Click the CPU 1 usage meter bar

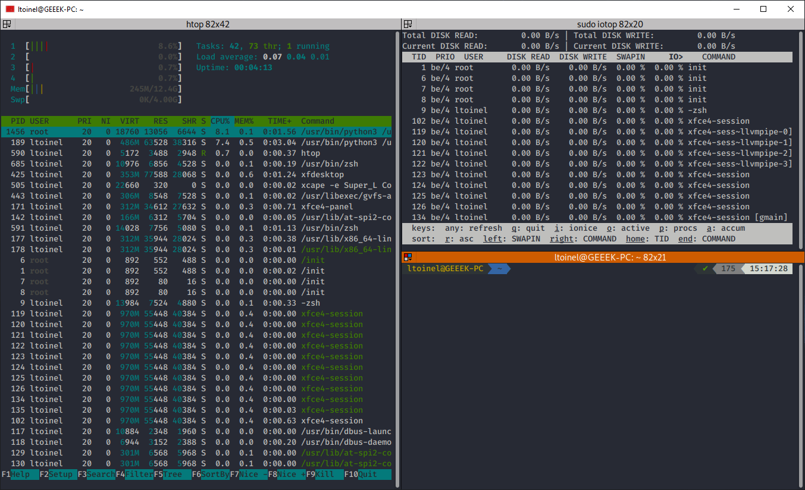[x=104, y=46]
